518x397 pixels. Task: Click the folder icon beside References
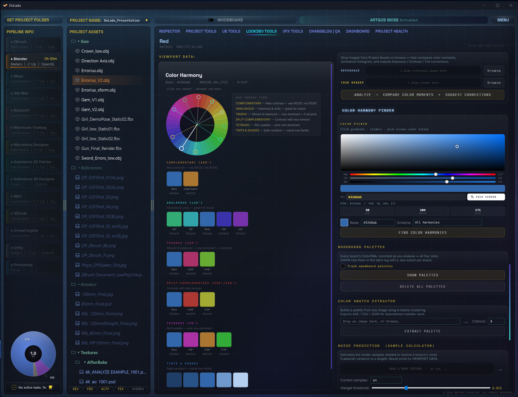[73, 167]
